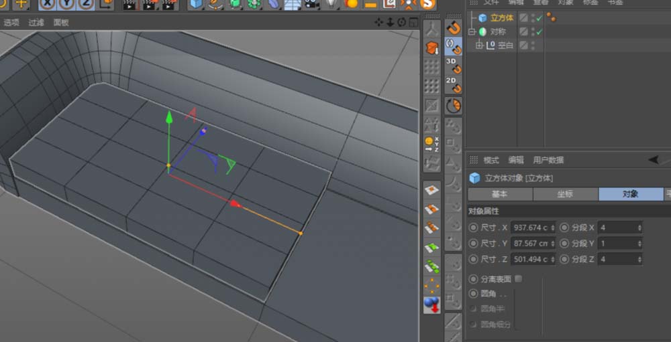671x342 pixels.
Task: Enable the snap magnet tool
Action: 454,28
